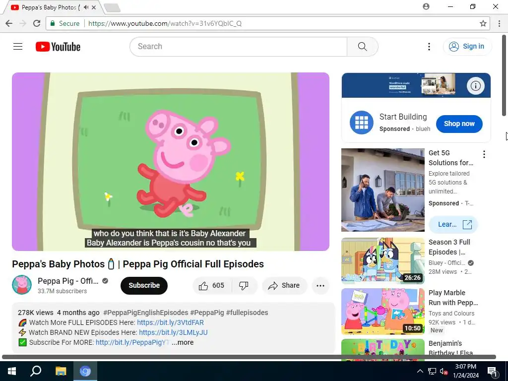Show hidden tray icons chevron

420,371
